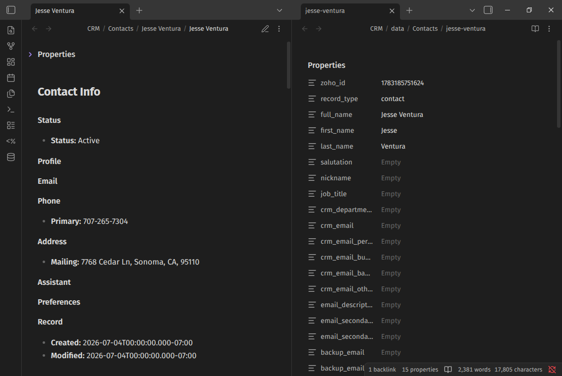This screenshot has height=376, width=562.
Task: Click 1 backlink in status bar
Action: 383,370
